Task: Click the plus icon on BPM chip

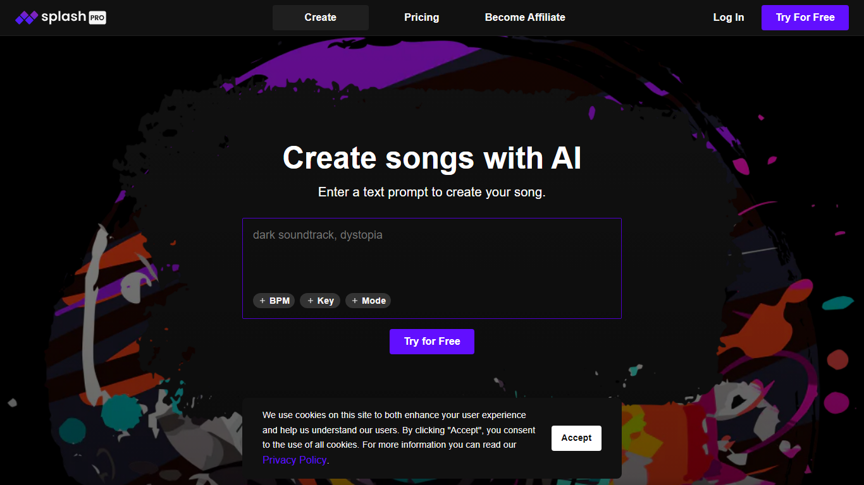Action: [262, 301]
